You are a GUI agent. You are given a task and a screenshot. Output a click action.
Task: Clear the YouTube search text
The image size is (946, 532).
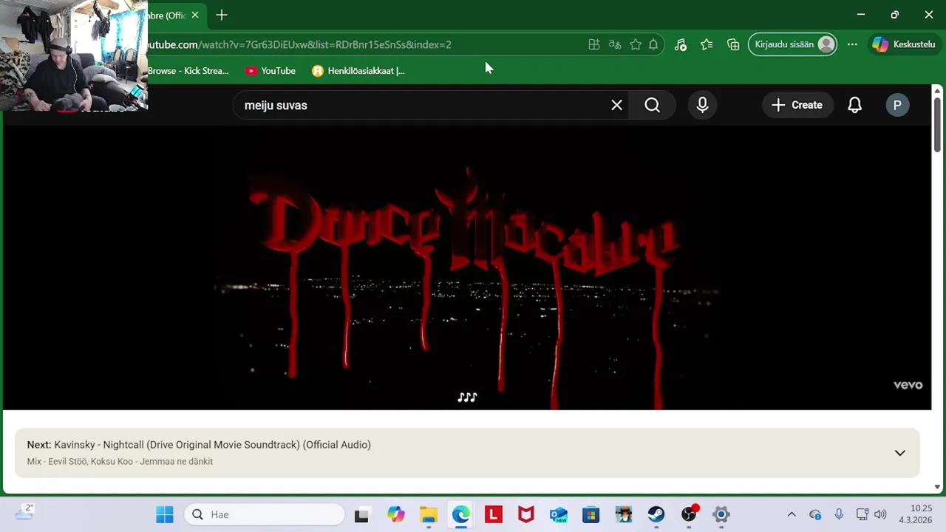tap(617, 105)
